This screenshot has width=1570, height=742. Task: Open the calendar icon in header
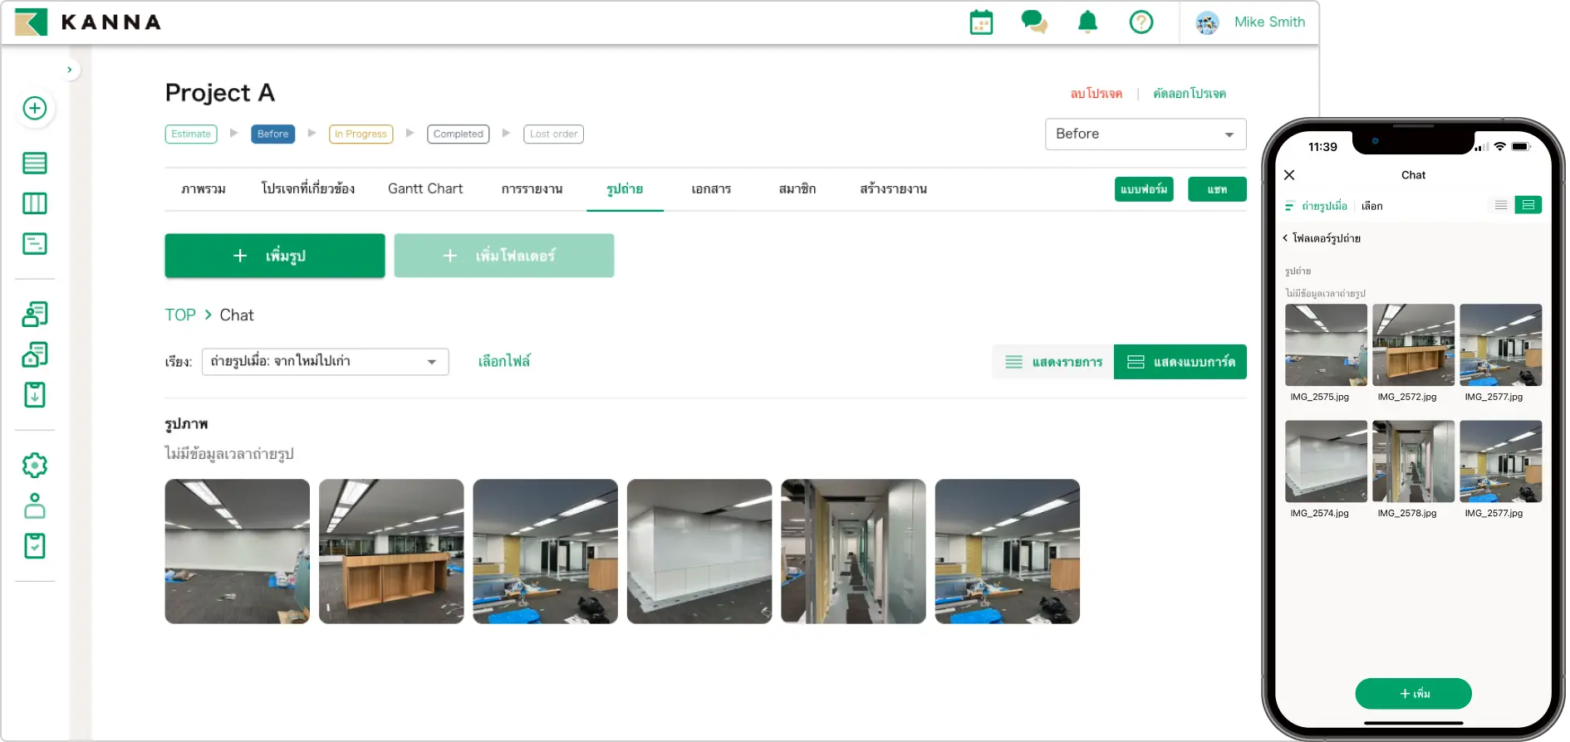(x=981, y=22)
